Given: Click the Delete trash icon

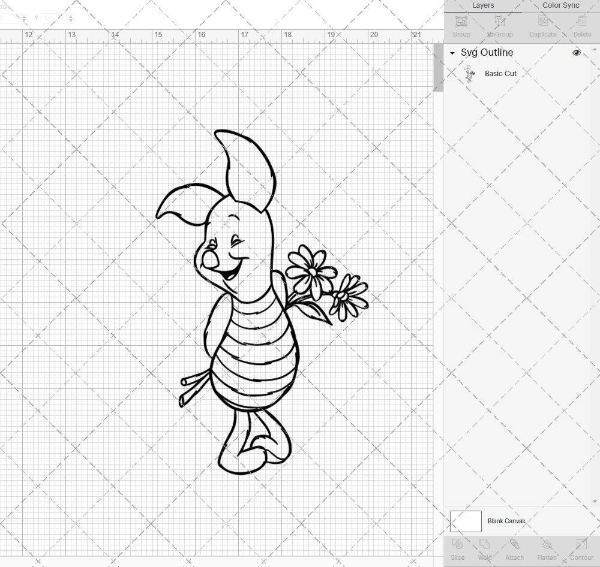Looking at the screenshot, I should click(x=581, y=25).
